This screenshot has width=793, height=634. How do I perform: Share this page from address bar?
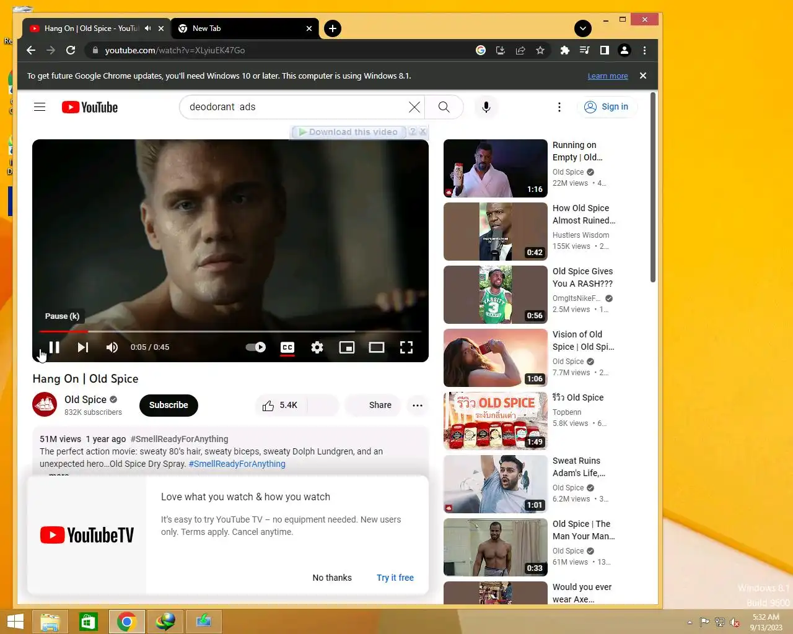[x=520, y=50]
